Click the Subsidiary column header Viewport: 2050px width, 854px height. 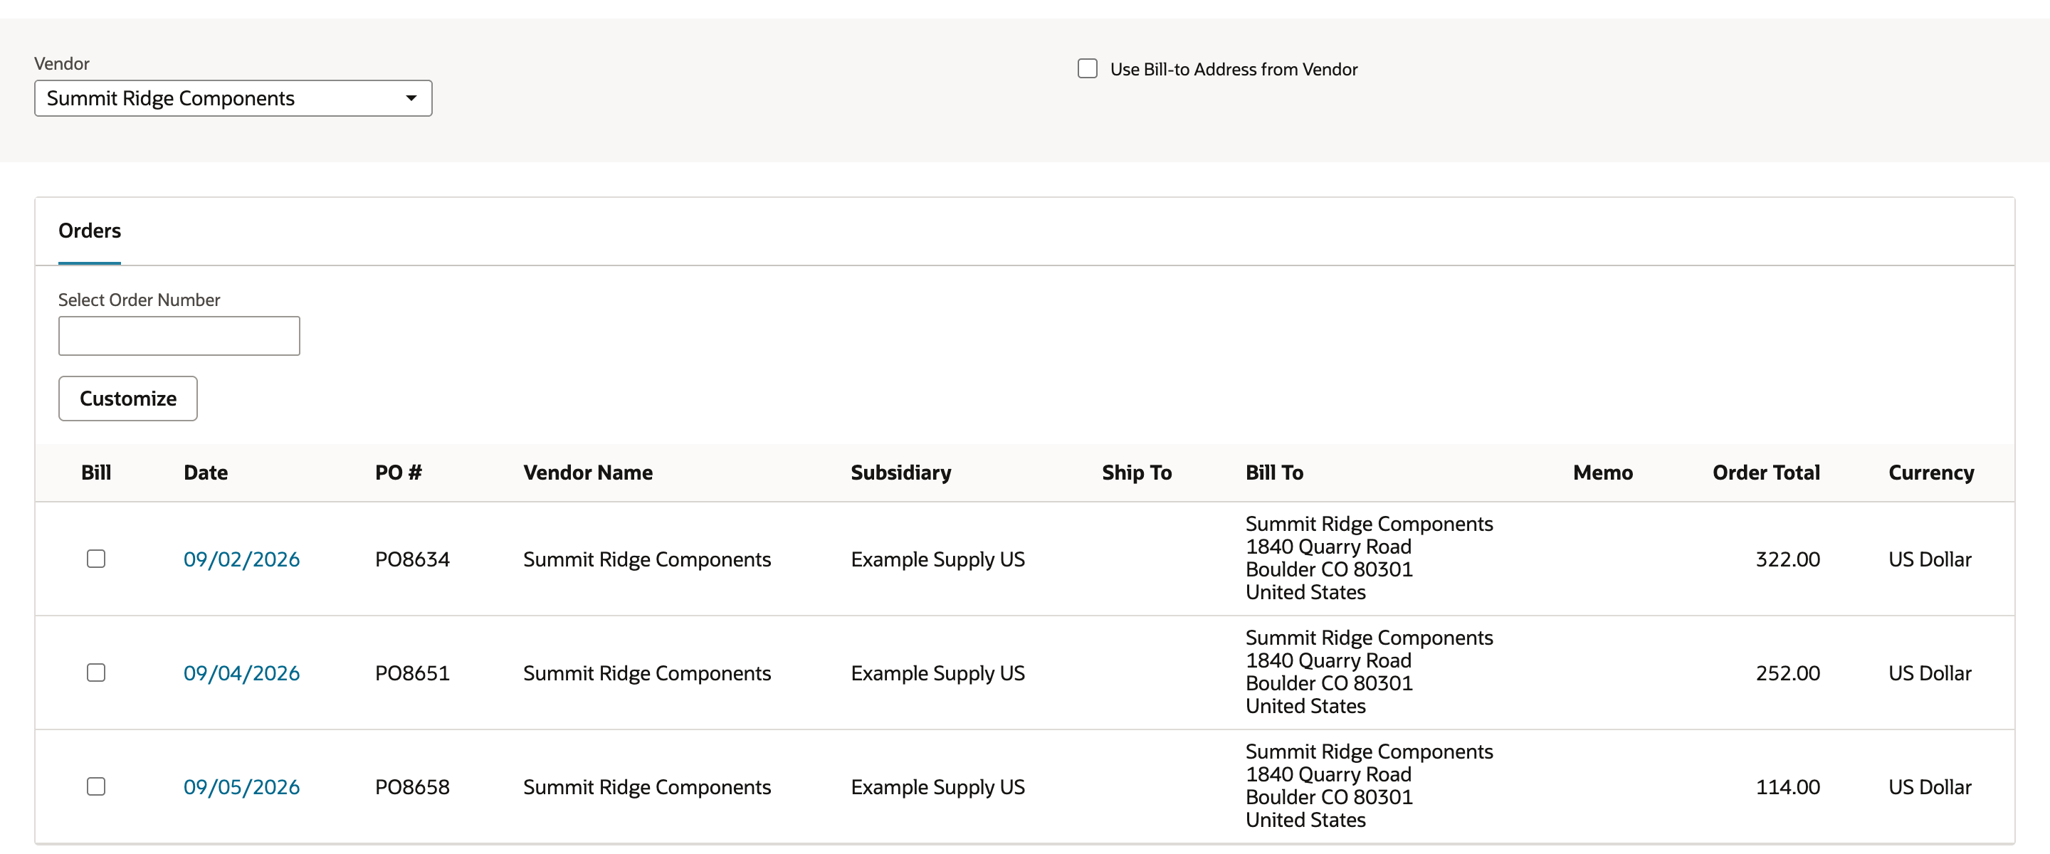[x=900, y=473]
